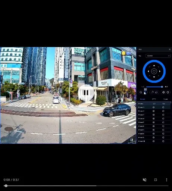The height and width of the screenshot is (191, 172).
Task: Pan camera up with PTZ up arrow
Action: pos(154,66)
